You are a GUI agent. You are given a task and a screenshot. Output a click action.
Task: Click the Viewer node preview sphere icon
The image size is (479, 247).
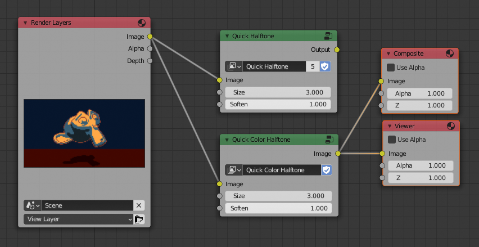click(x=451, y=126)
